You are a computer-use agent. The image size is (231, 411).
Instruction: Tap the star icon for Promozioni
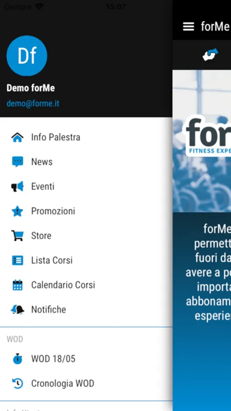click(17, 211)
